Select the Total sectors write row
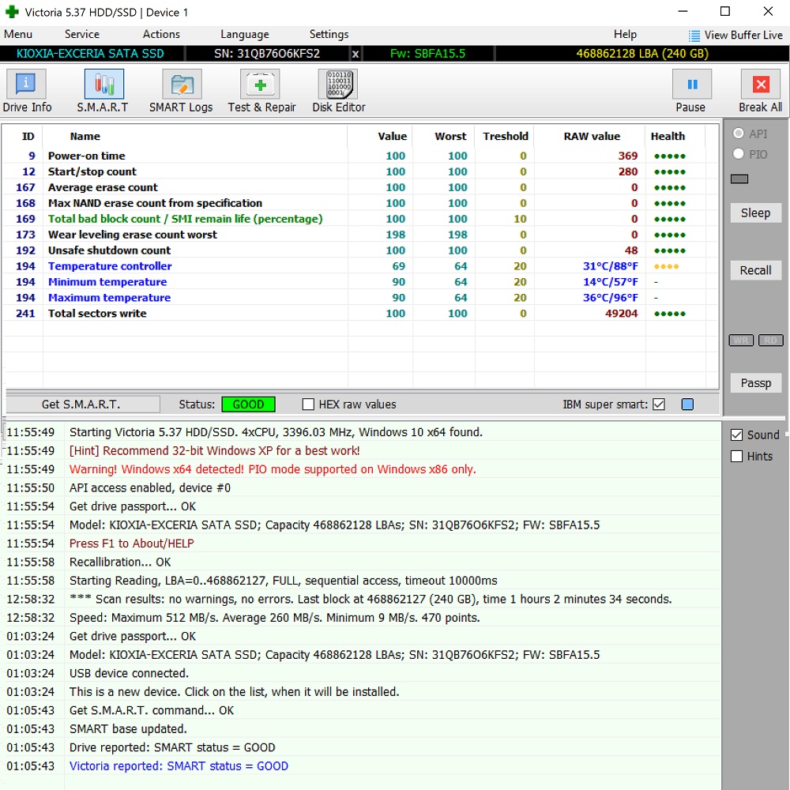The image size is (790, 790). tap(360, 314)
